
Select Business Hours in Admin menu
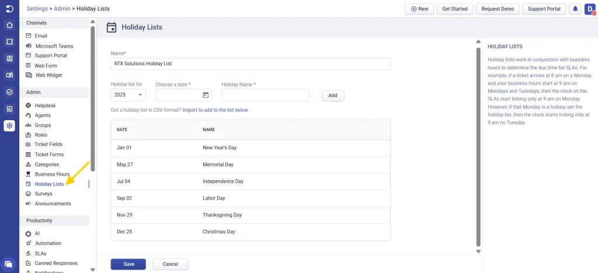click(51, 174)
